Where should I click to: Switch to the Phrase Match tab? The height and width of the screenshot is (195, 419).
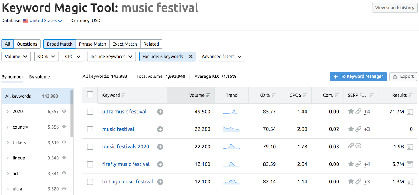(x=92, y=44)
